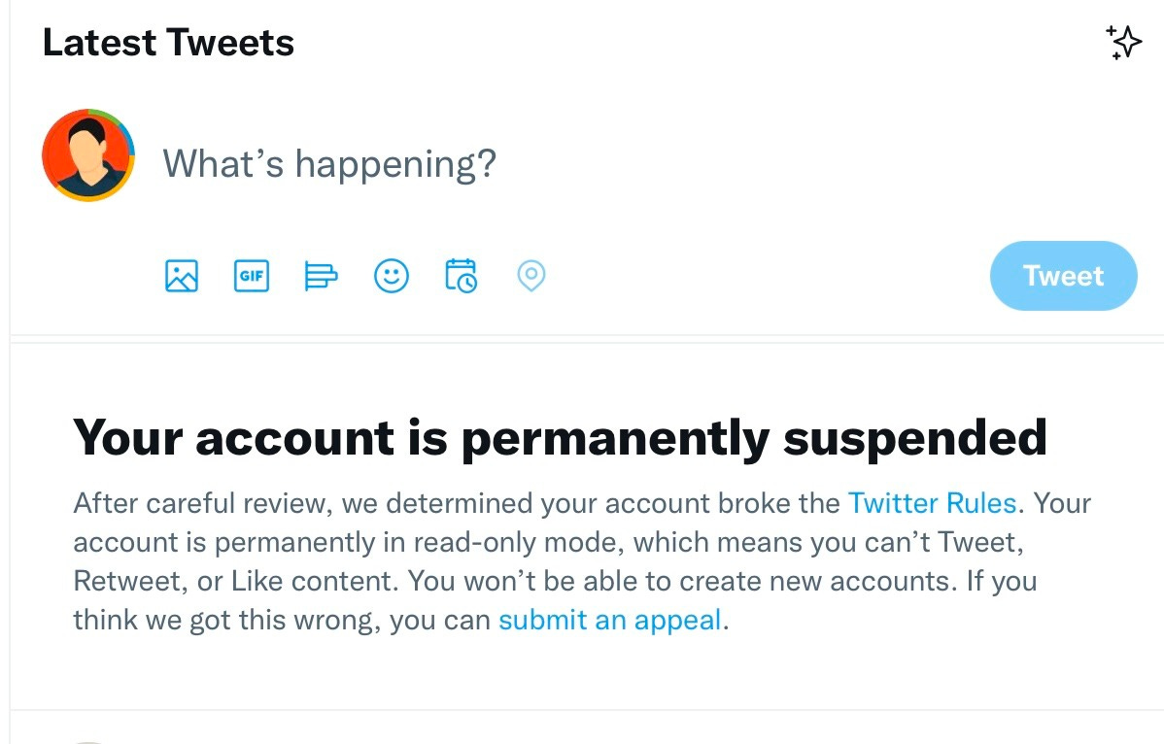Open the emoji picker
The width and height of the screenshot is (1164, 744).
pyautogui.click(x=392, y=276)
